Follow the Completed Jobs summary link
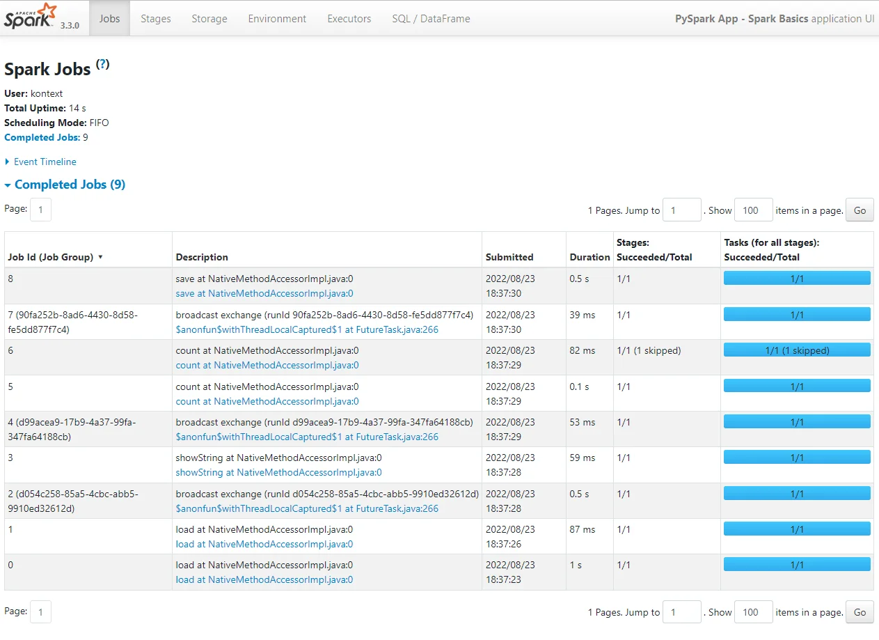This screenshot has width=879, height=640. [x=42, y=137]
